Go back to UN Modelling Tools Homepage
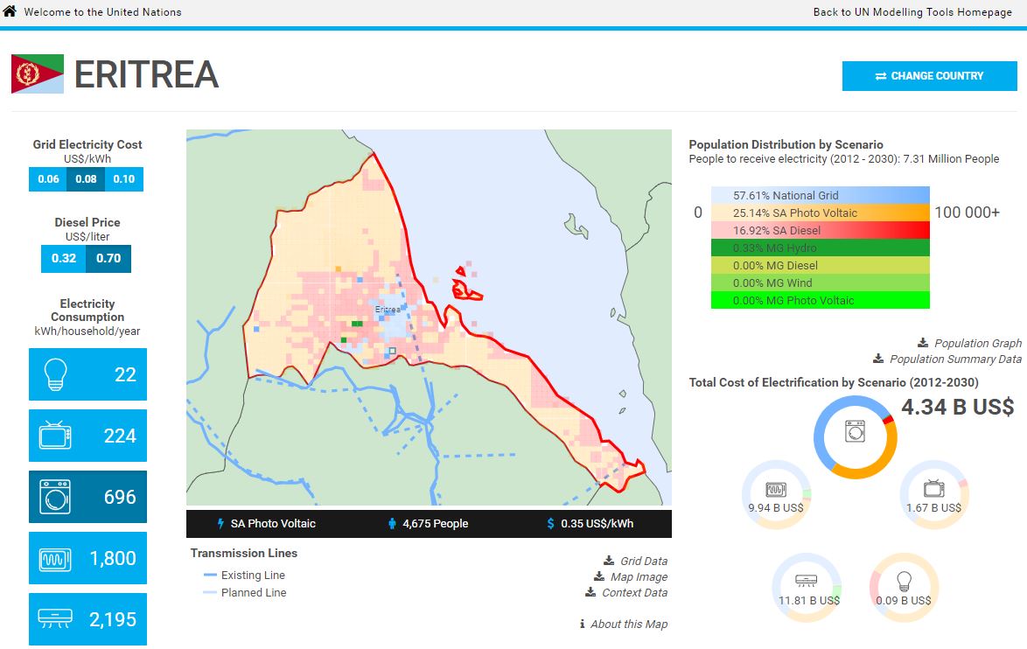The image size is (1027, 649). [912, 11]
